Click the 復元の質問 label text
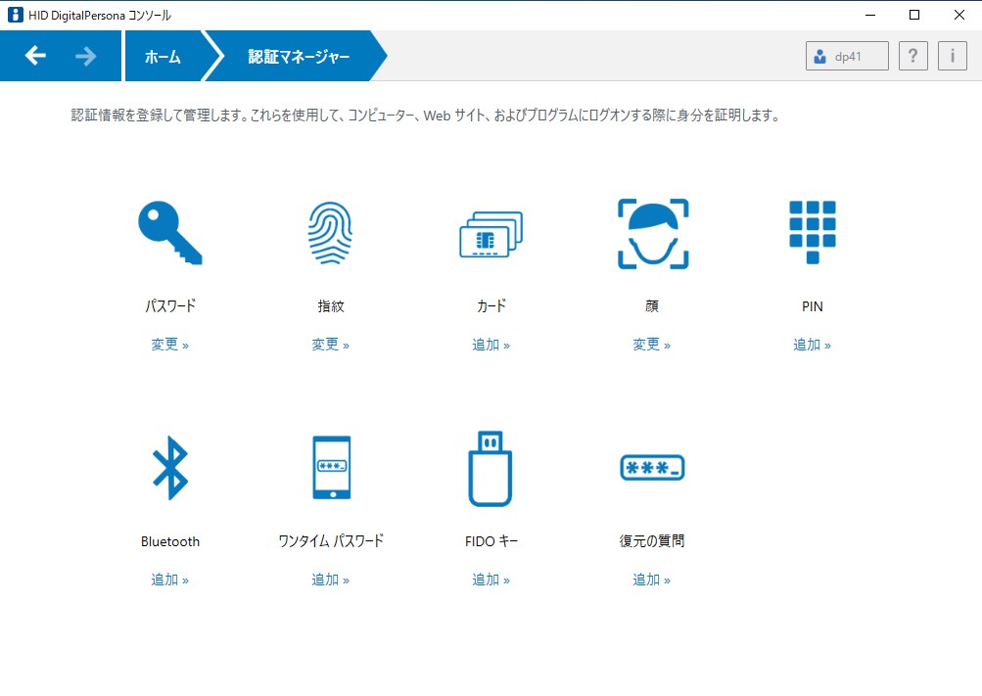The height and width of the screenshot is (696, 982). [x=652, y=540]
